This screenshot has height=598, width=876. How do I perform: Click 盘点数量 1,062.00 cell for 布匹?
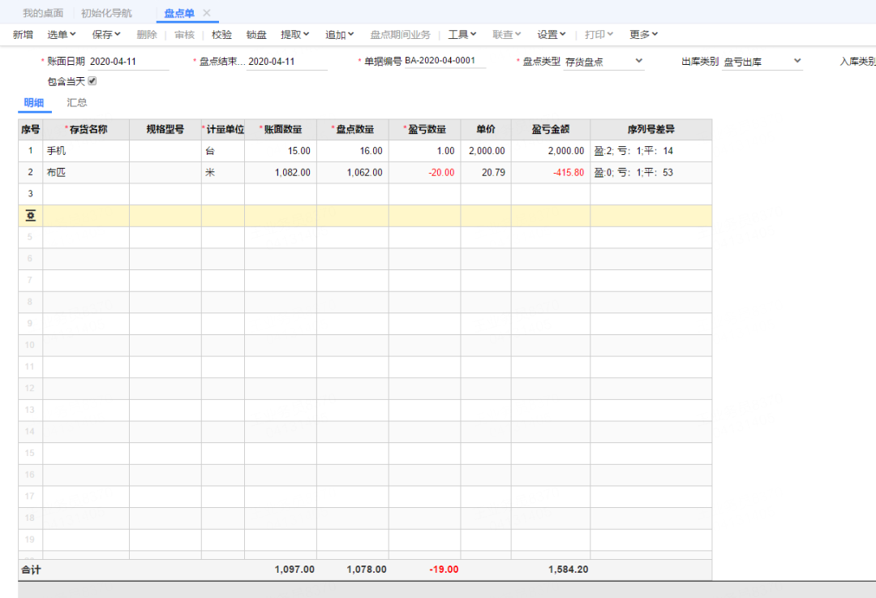353,173
